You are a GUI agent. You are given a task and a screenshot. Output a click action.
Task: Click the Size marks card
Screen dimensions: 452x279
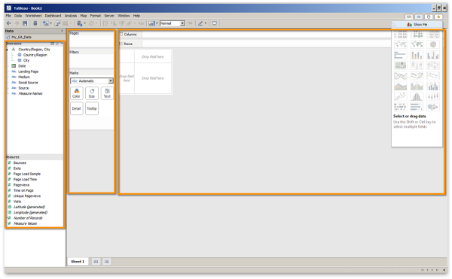tap(92, 93)
